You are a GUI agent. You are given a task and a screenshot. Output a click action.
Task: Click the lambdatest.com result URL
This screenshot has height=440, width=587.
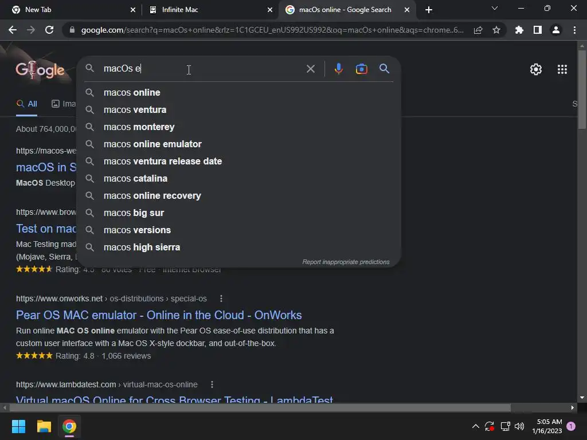(x=107, y=384)
